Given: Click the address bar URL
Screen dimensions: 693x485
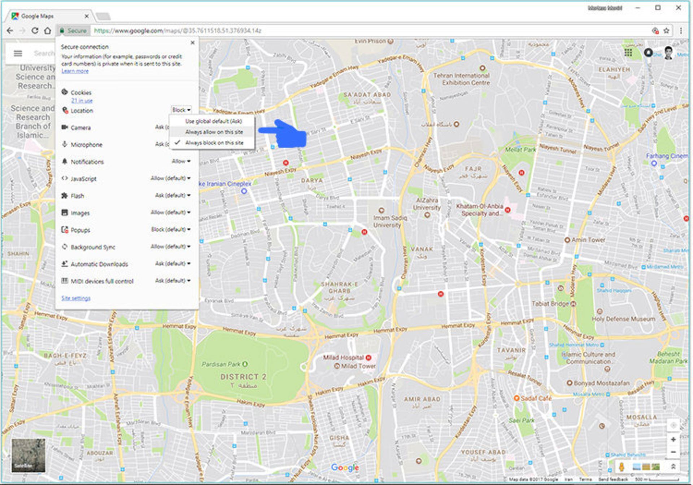Looking at the screenshot, I should [x=178, y=31].
